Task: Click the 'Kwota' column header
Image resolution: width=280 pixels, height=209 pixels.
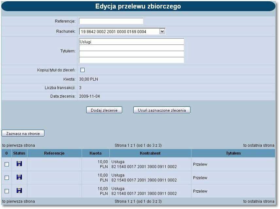Action: [x=95, y=153]
